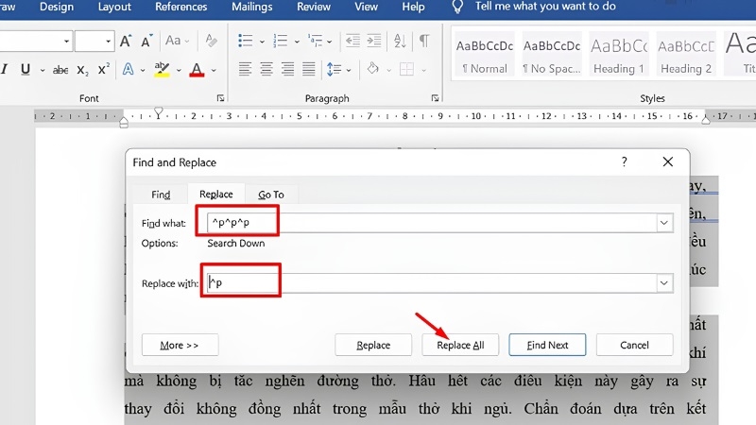Apply the Heading 2 style
The height and width of the screenshot is (425, 756).
tap(686, 55)
